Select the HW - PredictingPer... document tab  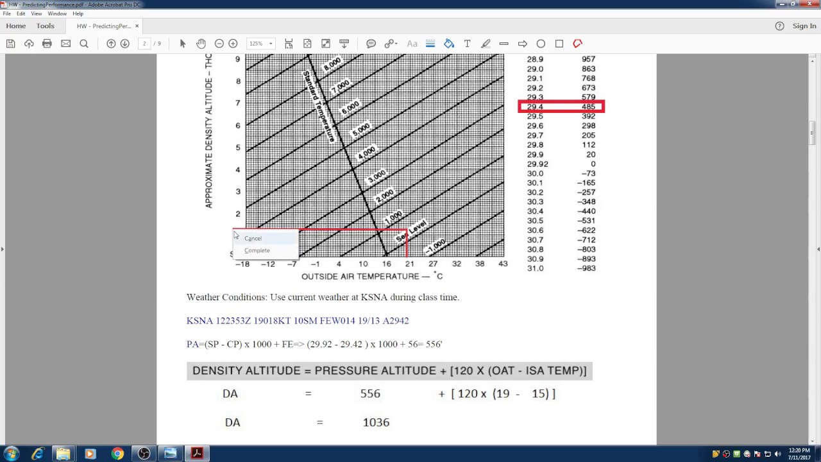click(x=104, y=26)
